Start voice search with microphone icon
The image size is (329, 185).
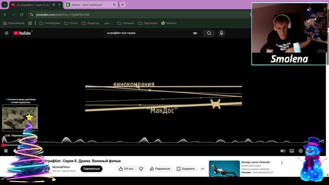(x=222, y=33)
